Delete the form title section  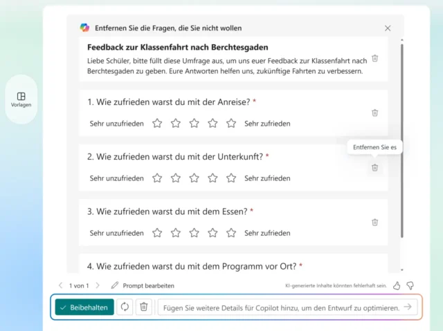pyautogui.click(x=374, y=59)
